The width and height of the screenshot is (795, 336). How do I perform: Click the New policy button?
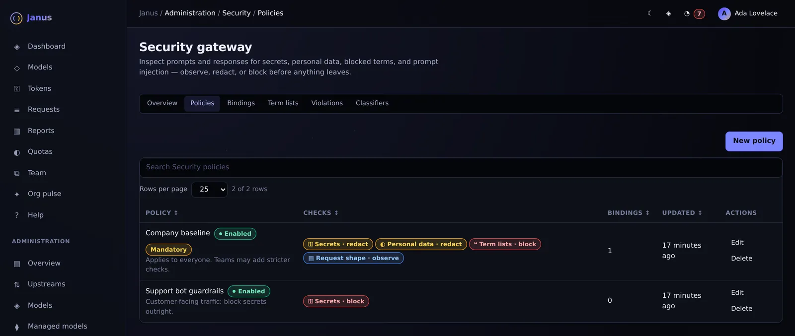click(x=754, y=141)
